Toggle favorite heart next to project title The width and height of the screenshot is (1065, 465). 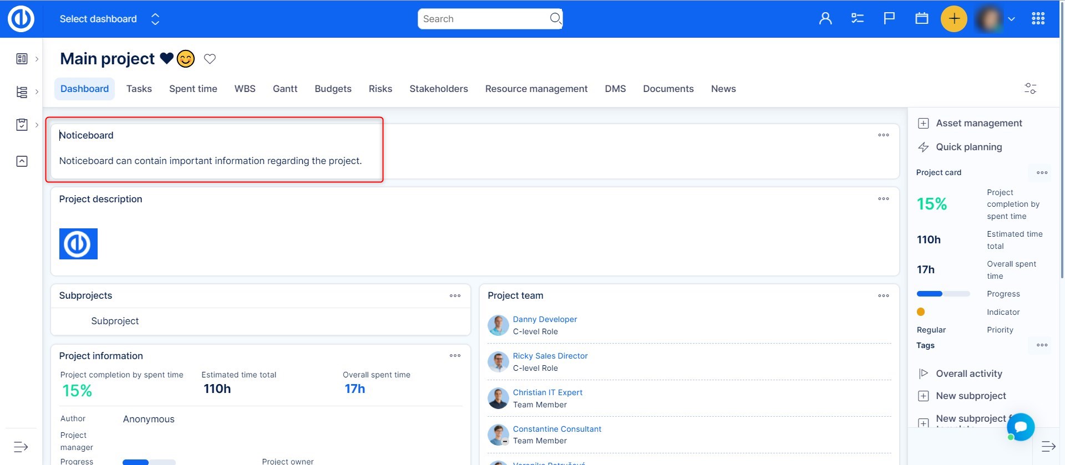(x=210, y=59)
